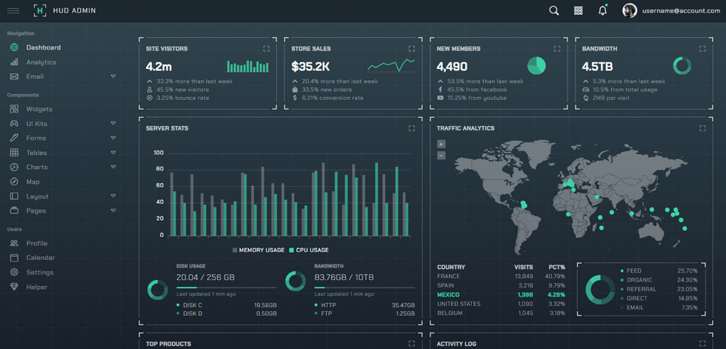Click the Layout sidebar icon
This screenshot has width=726, height=349.
coord(14,196)
